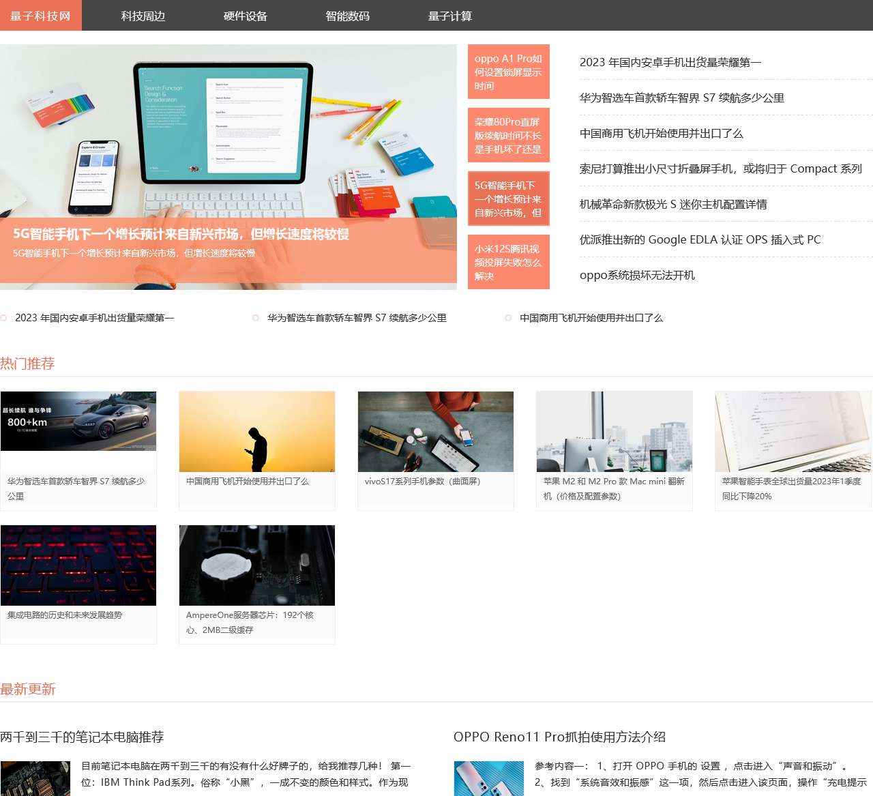Open the ticker link 中国商用飞机开始使用并出口了么
873x796 pixels.
pyautogui.click(x=591, y=317)
